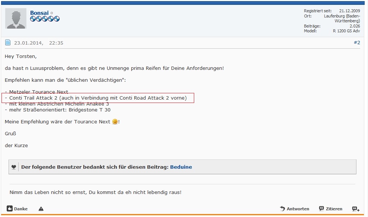Image resolution: width=368 pixels, height=217 pixels.
Task: Open the #2 post permalink
Action: coord(356,43)
